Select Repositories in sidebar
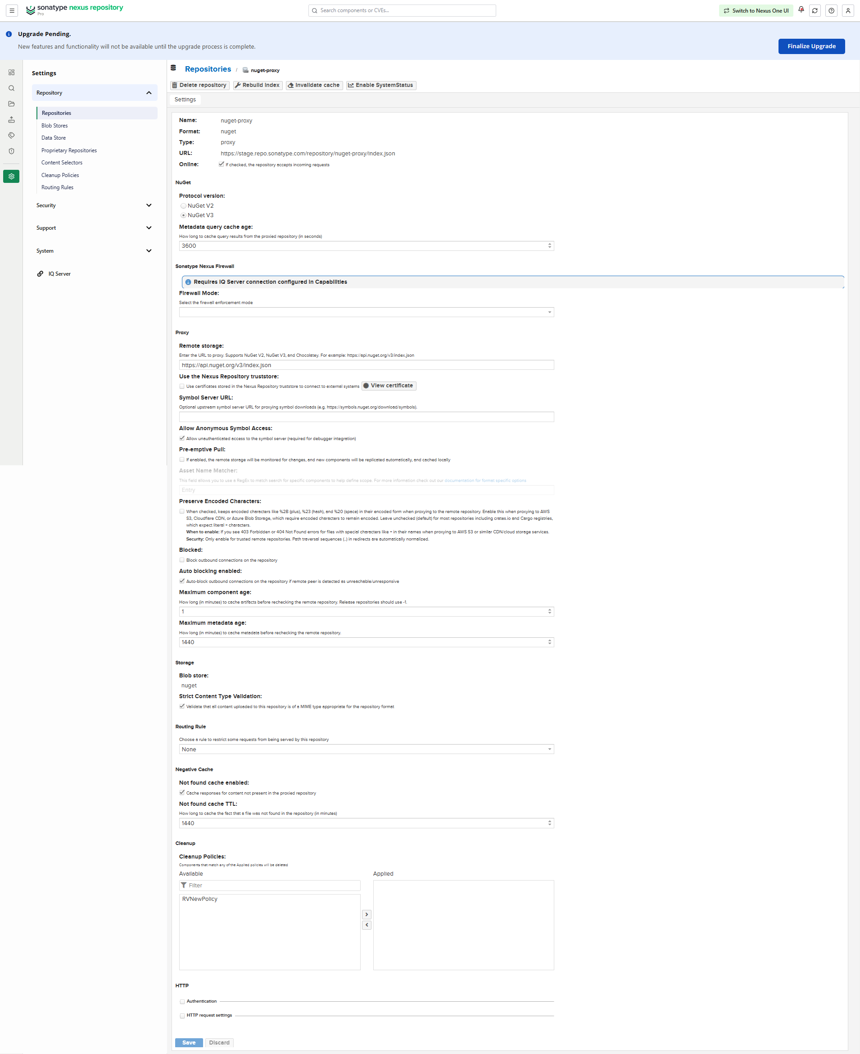This screenshot has width=860, height=1054. pos(97,113)
